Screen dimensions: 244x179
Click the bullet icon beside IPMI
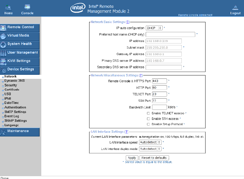3,99
